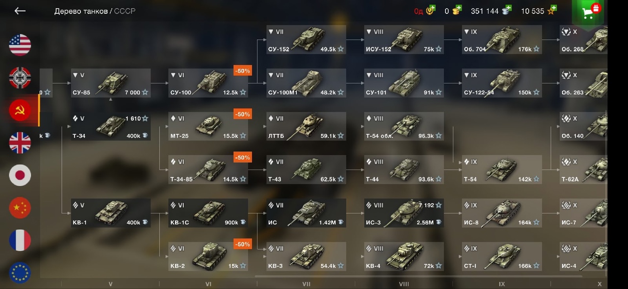
Task: Click the horizontal tier scrollbar
Action: [402, 277]
